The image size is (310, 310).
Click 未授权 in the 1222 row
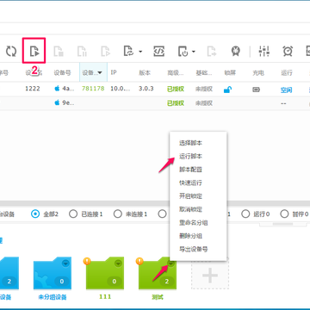(x=204, y=89)
